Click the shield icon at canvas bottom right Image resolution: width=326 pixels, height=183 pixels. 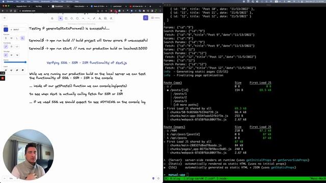153,178
